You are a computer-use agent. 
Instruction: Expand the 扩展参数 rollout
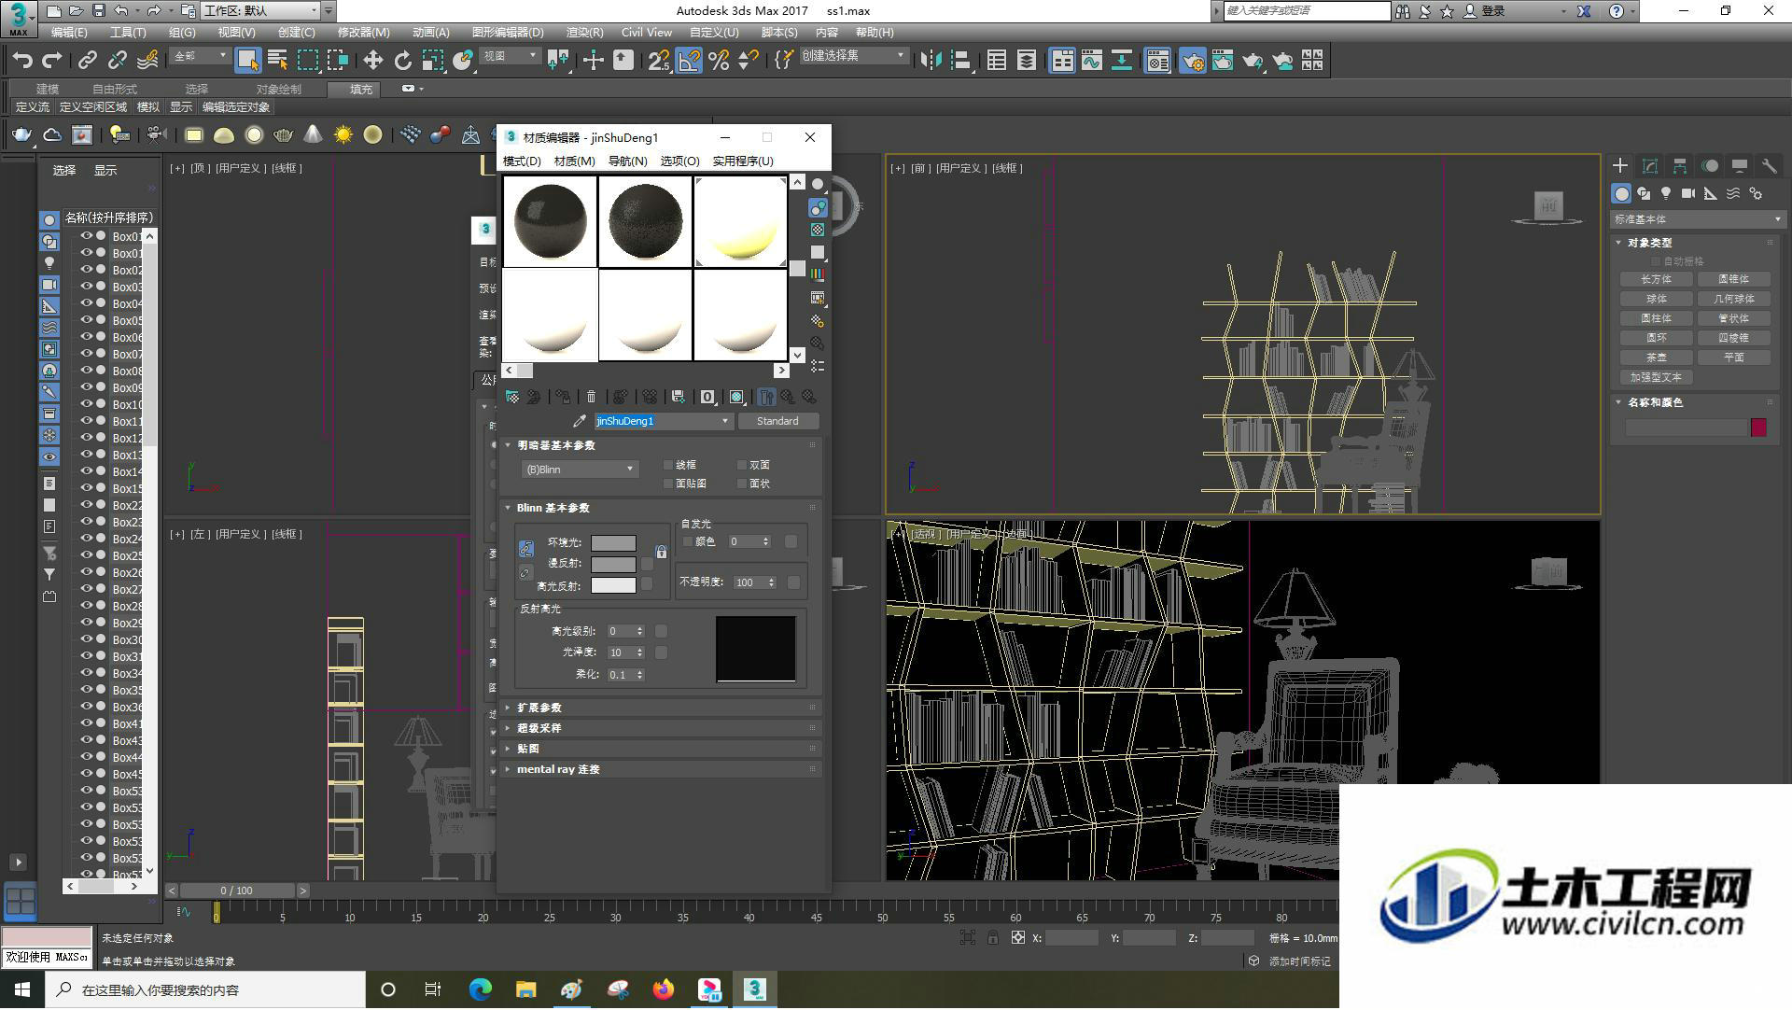661,708
